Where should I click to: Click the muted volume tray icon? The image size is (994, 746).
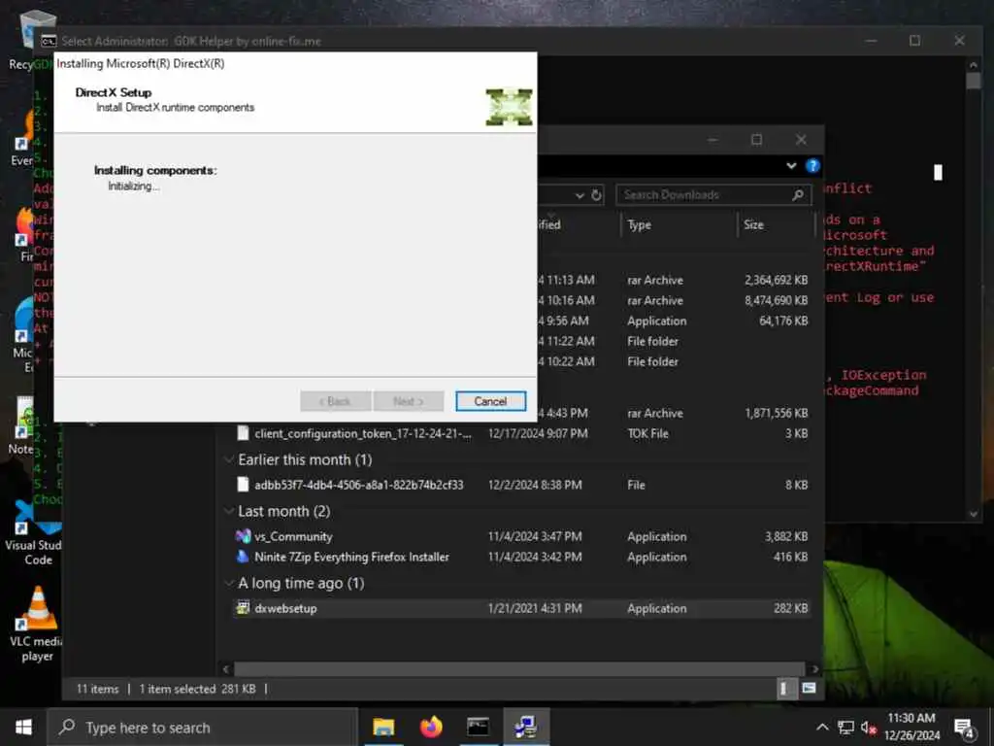[869, 728]
